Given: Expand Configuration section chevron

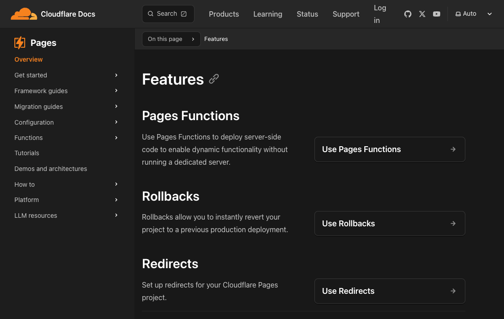Looking at the screenshot, I should tap(116, 122).
